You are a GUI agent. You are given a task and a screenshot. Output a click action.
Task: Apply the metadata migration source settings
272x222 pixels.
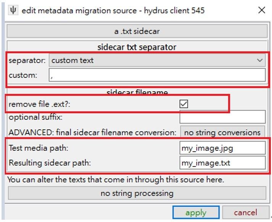click(196, 212)
